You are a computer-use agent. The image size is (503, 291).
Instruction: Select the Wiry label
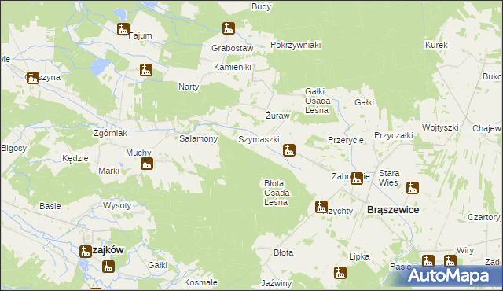tap(464, 250)
